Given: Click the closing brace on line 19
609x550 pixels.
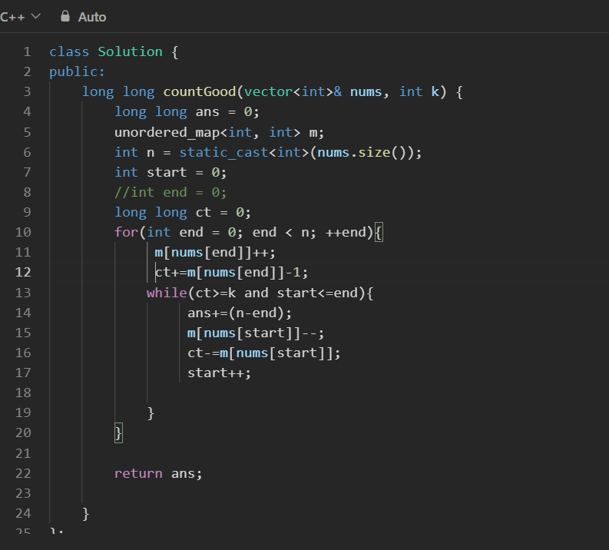Looking at the screenshot, I should point(151,413).
